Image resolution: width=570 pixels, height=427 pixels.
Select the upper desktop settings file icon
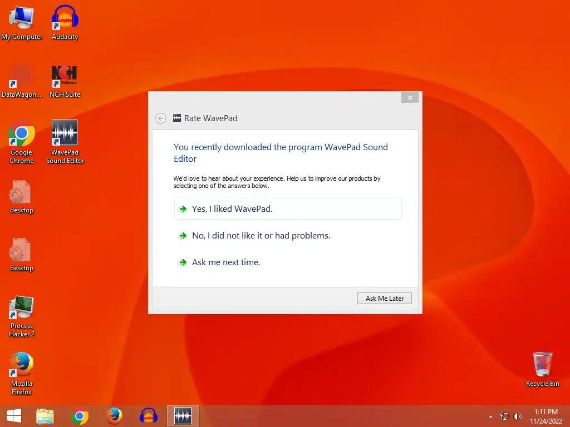click(x=22, y=197)
